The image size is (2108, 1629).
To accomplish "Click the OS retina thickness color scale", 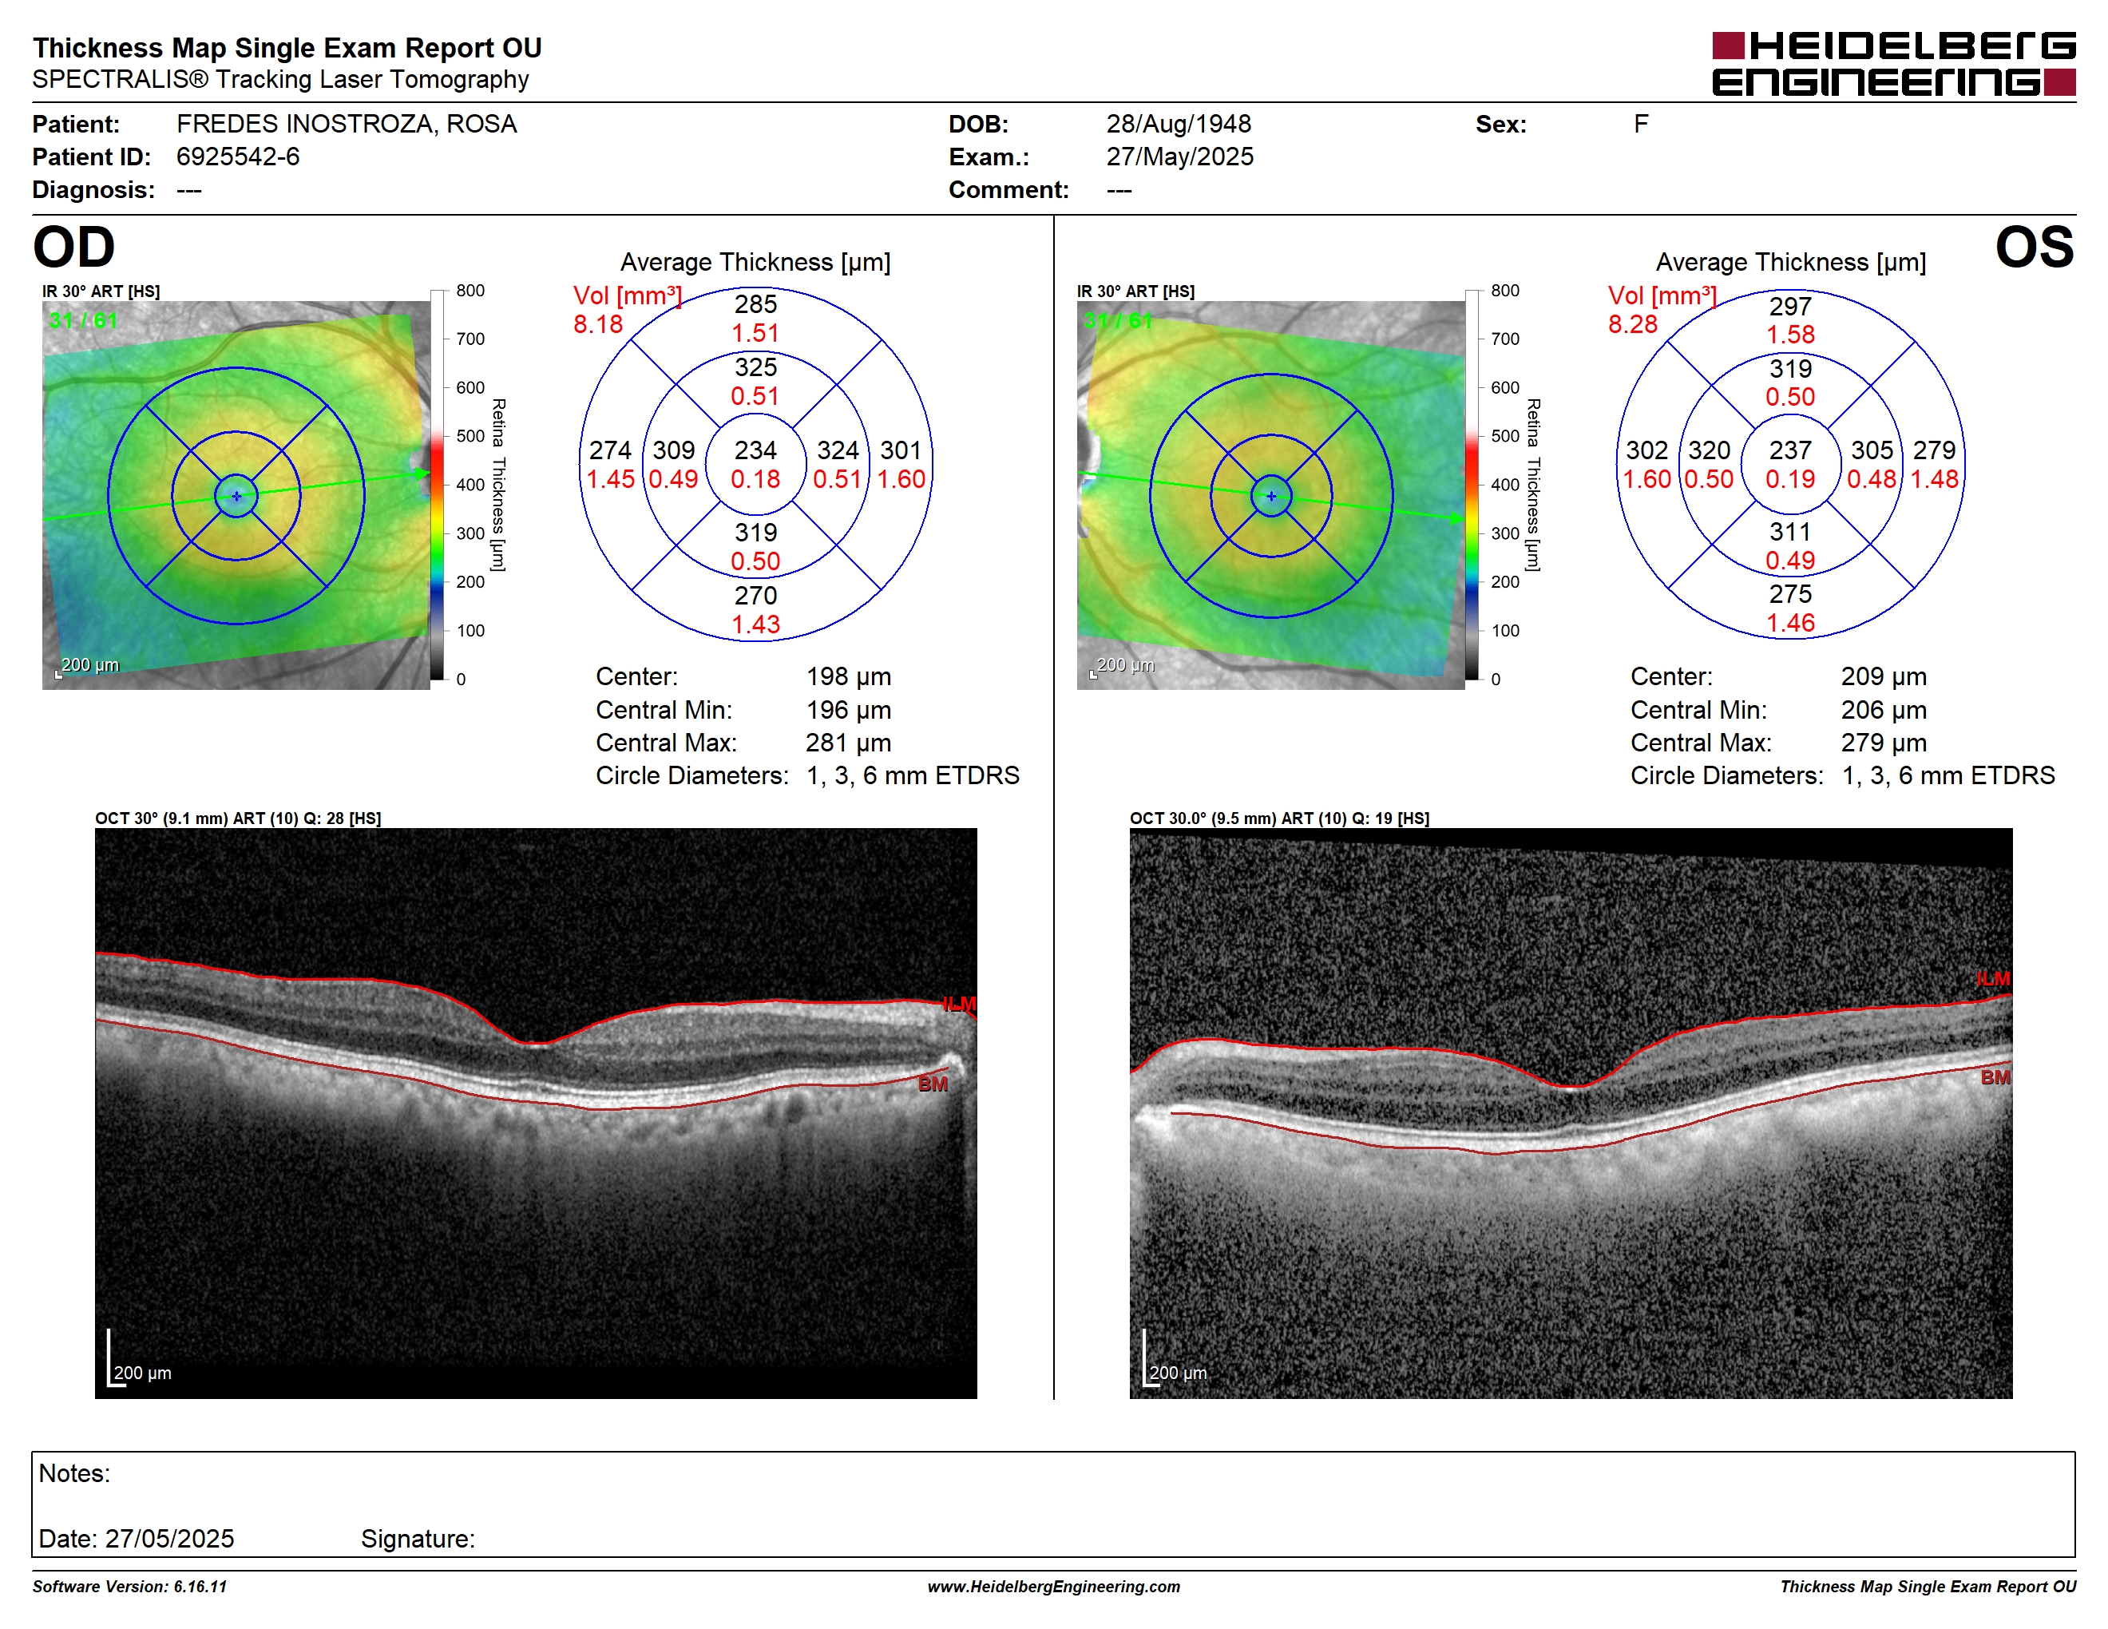I will tap(1472, 485).
